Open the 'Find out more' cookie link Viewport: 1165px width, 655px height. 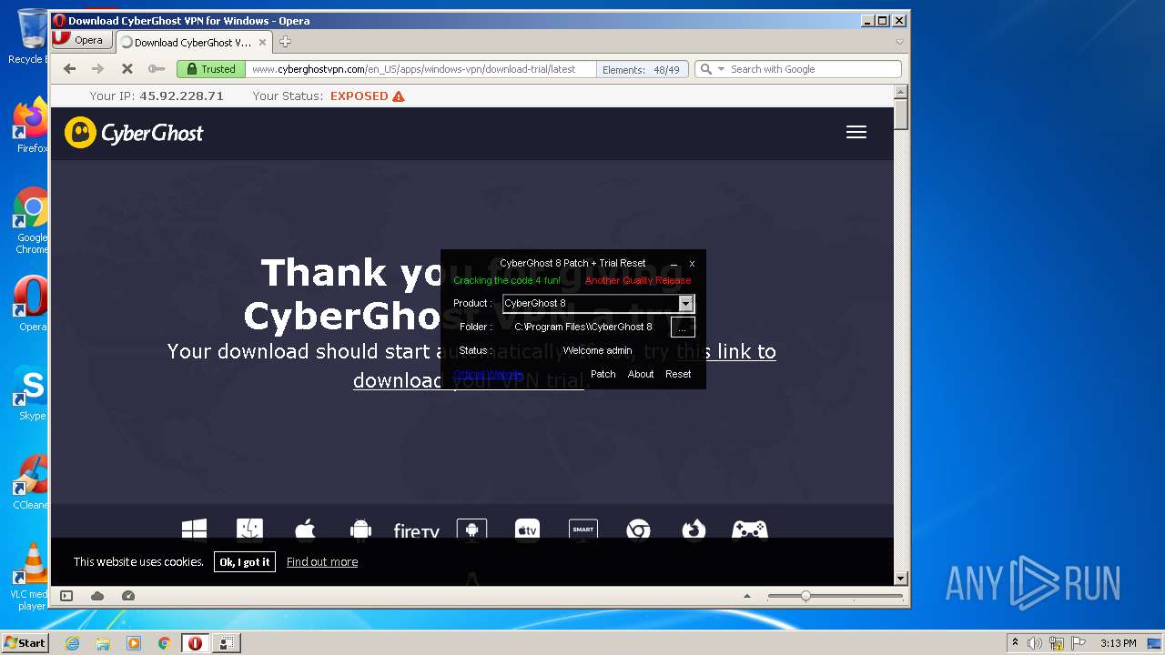point(322,562)
